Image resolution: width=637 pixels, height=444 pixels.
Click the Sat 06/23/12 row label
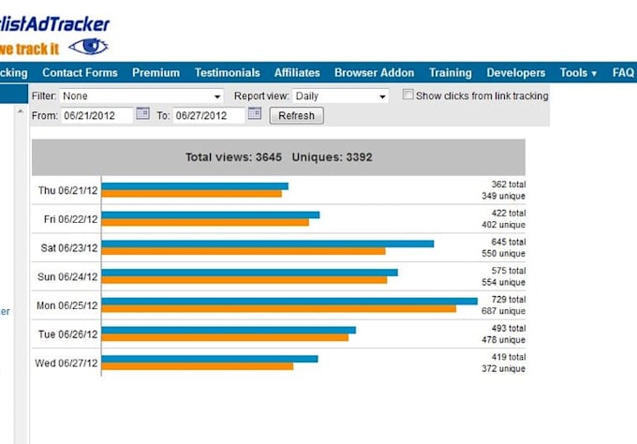(x=69, y=248)
